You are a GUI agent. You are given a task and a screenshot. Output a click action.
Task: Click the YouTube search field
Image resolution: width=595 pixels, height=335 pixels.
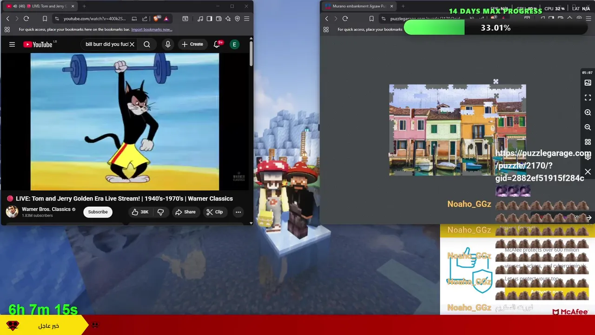point(106,44)
